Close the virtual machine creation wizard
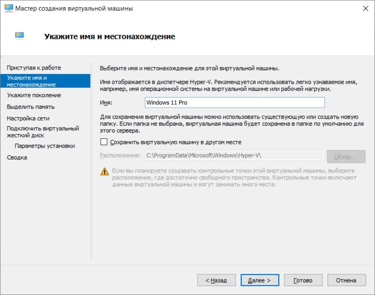 coord(367,8)
